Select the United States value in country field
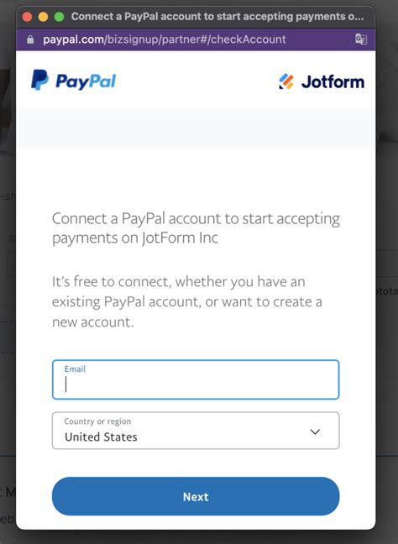The height and width of the screenshot is (544, 398). (x=101, y=437)
